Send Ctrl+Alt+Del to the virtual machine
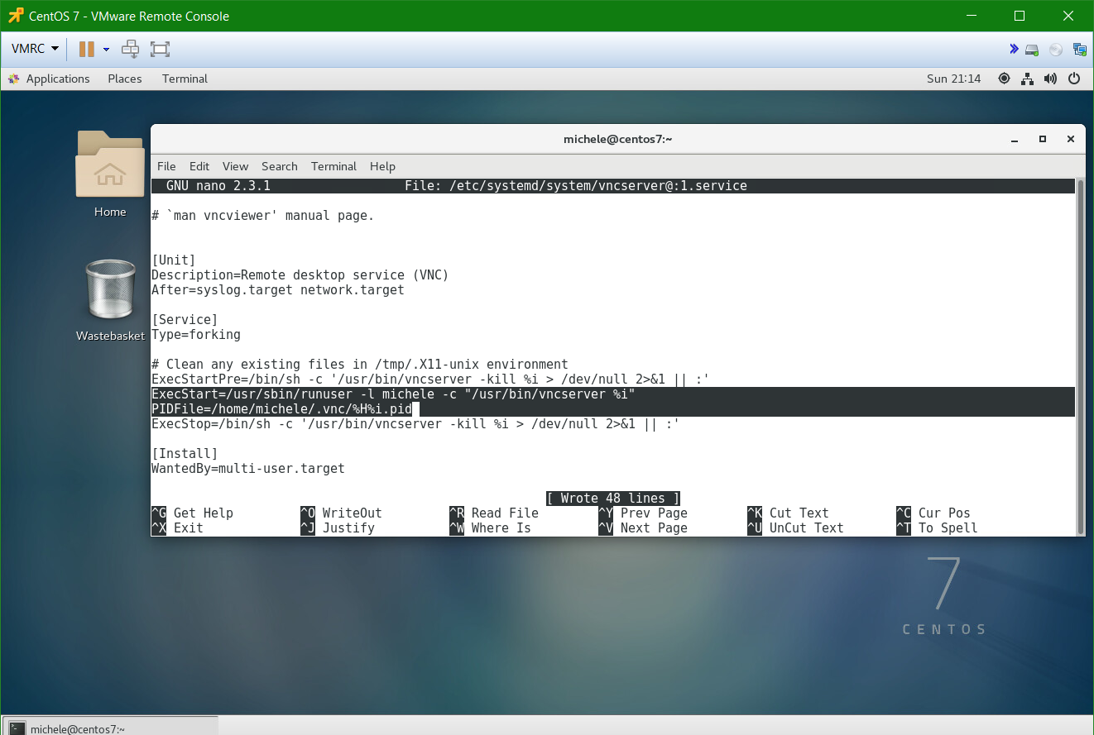 (x=131, y=50)
